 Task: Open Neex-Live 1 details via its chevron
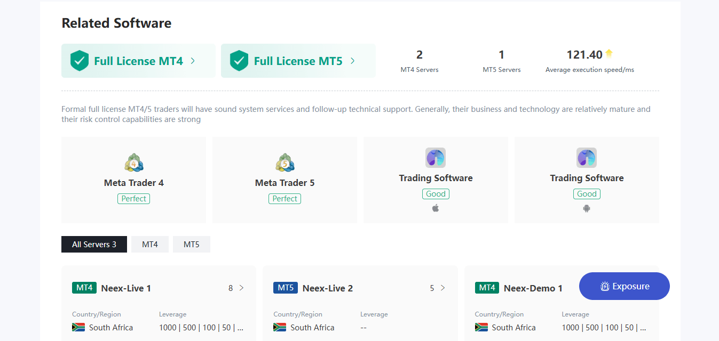point(241,288)
